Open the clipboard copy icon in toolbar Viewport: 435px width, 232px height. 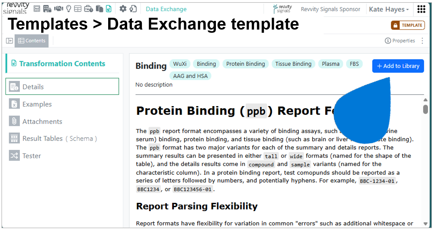(99, 9)
